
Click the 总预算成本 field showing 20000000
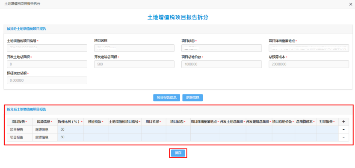pos(309,64)
